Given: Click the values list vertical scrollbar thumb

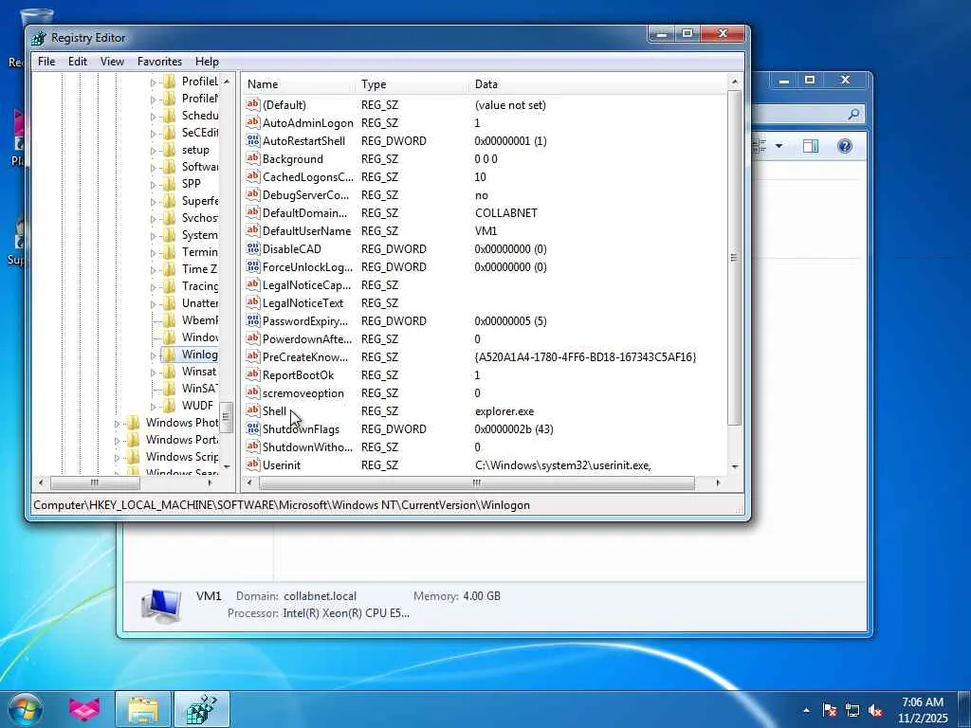Looking at the screenshot, I should pos(735,258).
